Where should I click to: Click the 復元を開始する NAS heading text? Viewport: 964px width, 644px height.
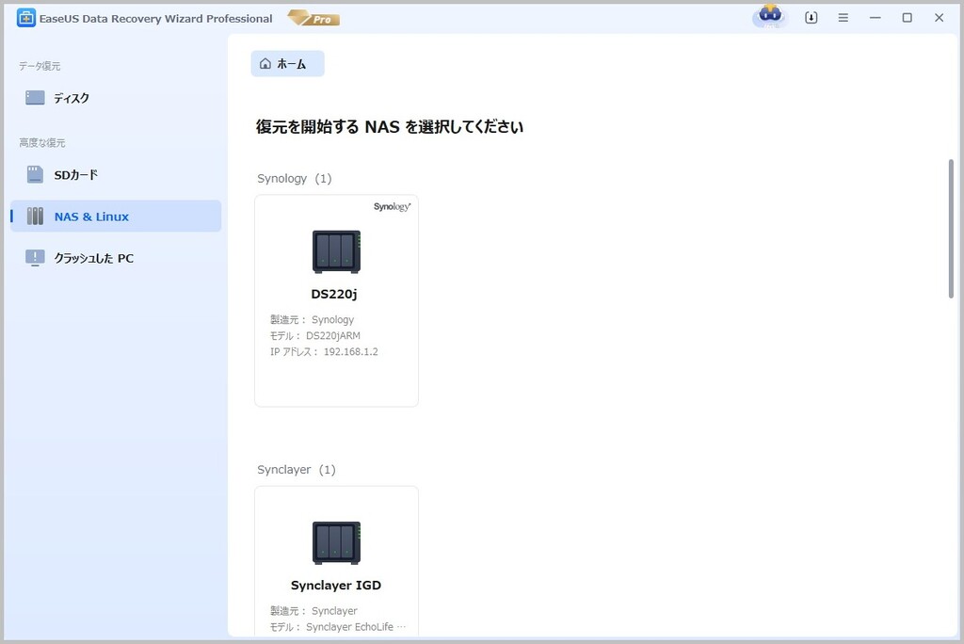389,127
